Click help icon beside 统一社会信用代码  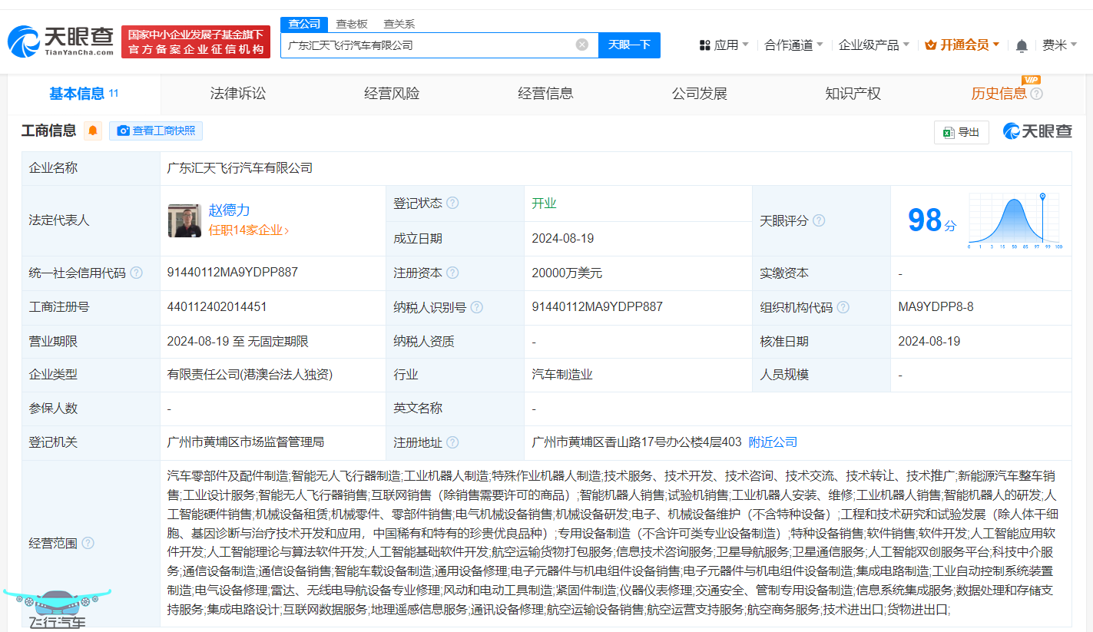(136, 273)
